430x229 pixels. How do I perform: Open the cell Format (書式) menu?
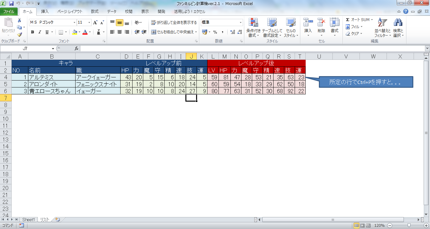pyautogui.click(x=334, y=28)
